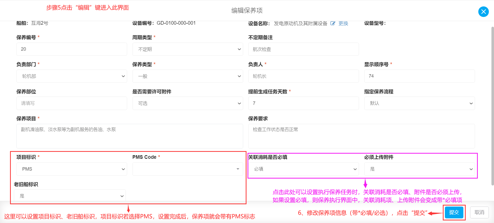
Task: Open the 周期类型 dropdown
Action: 188,49
